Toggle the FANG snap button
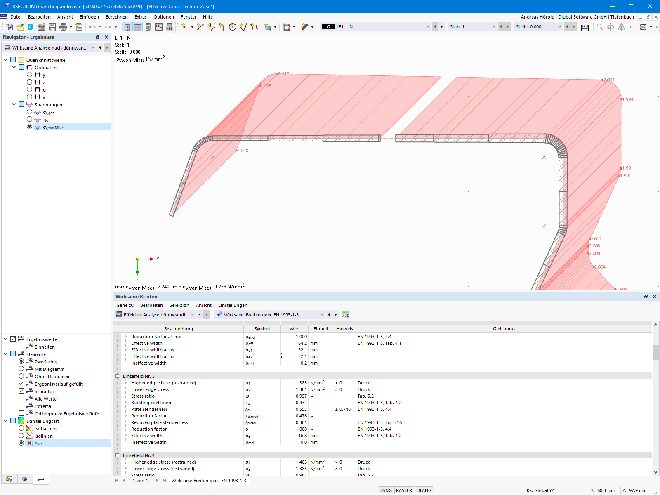 click(x=386, y=490)
